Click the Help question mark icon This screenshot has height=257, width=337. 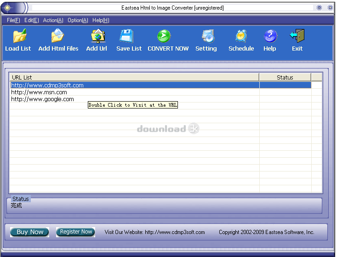pyautogui.click(x=270, y=37)
